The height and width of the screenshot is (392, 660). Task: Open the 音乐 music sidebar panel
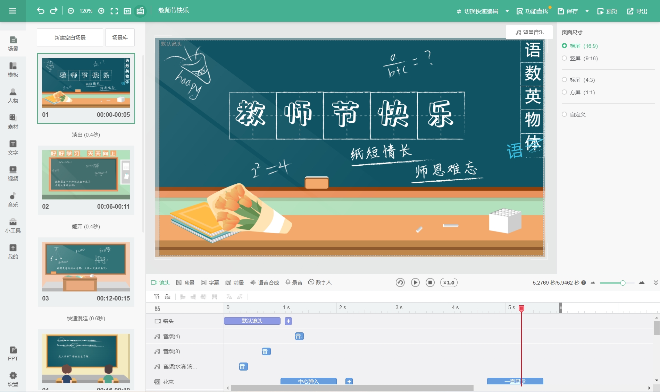click(13, 200)
